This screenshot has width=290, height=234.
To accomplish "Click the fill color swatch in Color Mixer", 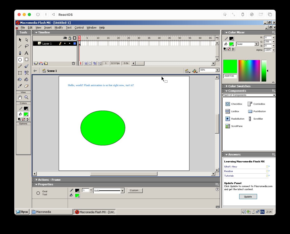I will pyautogui.click(x=231, y=44).
